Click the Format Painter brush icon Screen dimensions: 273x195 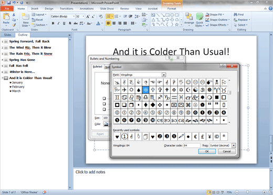click(14, 25)
